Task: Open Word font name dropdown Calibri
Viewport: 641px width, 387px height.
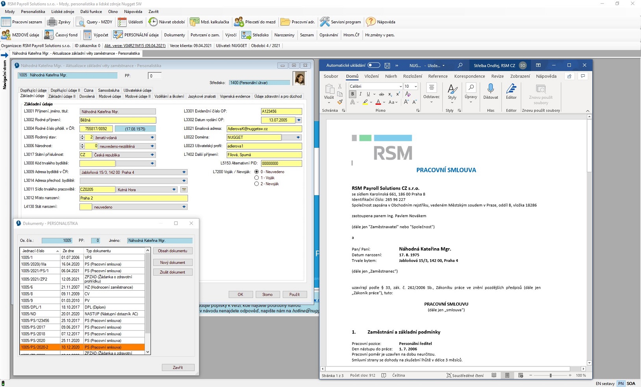Action: 400,87
